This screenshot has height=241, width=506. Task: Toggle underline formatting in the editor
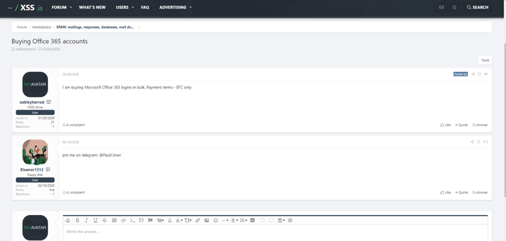pyautogui.click(x=95, y=221)
